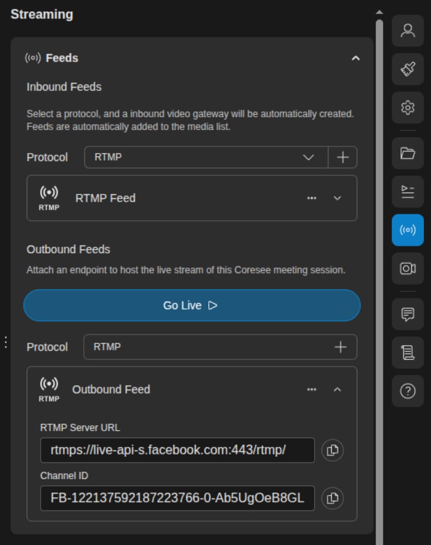Click the Outbound Feed title
Viewport: 431px width, 545px height.
(111, 389)
